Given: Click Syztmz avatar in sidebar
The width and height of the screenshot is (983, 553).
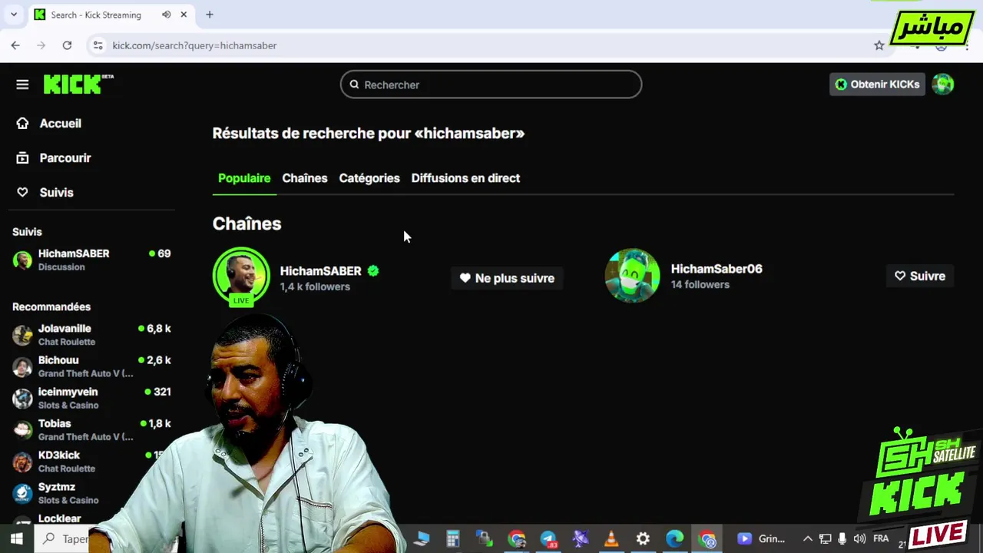Looking at the screenshot, I should [23, 493].
